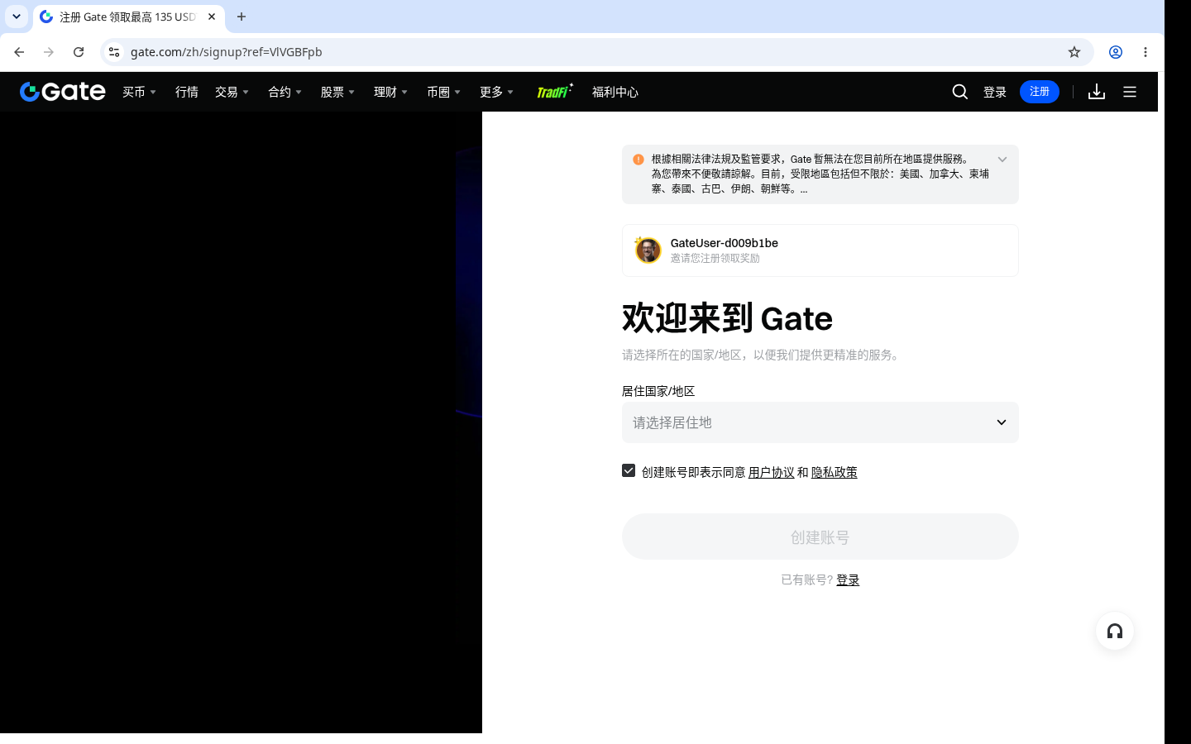Expand the regional restriction notice chevron
This screenshot has height=744, width=1191.
tap(1002, 160)
